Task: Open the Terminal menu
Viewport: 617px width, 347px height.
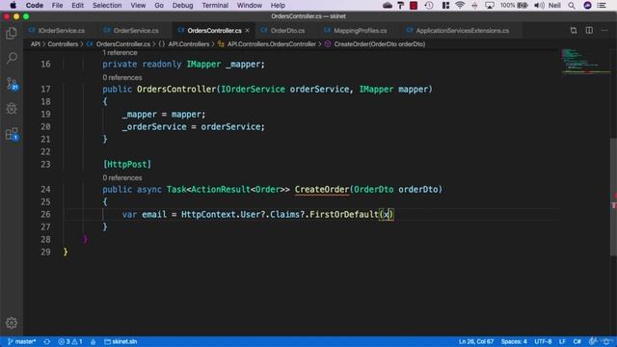Action: [x=215, y=6]
